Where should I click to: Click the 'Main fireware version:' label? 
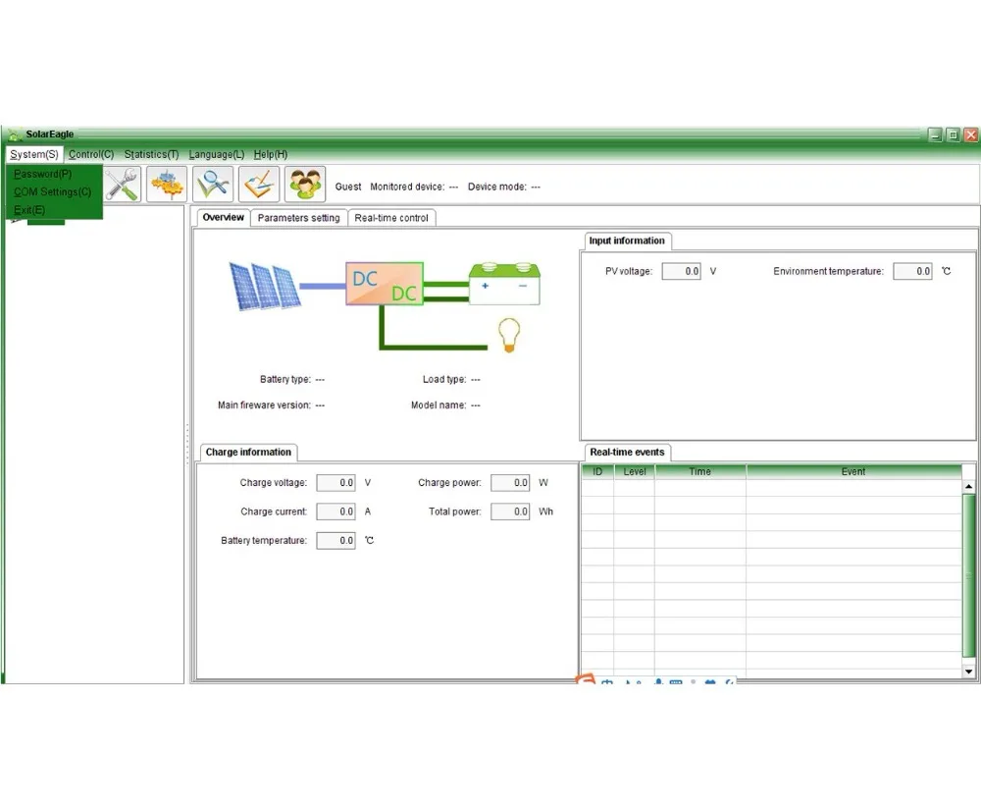[x=264, y=405]
